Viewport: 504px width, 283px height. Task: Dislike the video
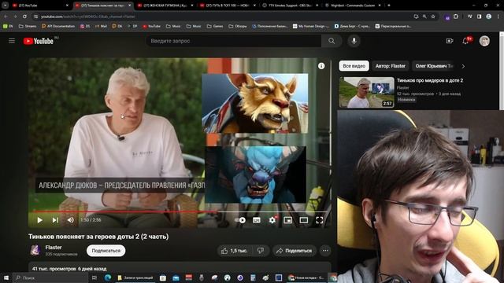(261, 251)
